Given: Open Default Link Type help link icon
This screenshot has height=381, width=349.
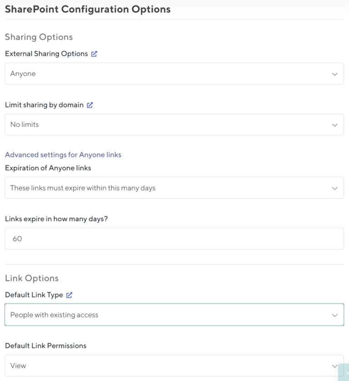Looking at the screenshot, I should click(70, 295).
